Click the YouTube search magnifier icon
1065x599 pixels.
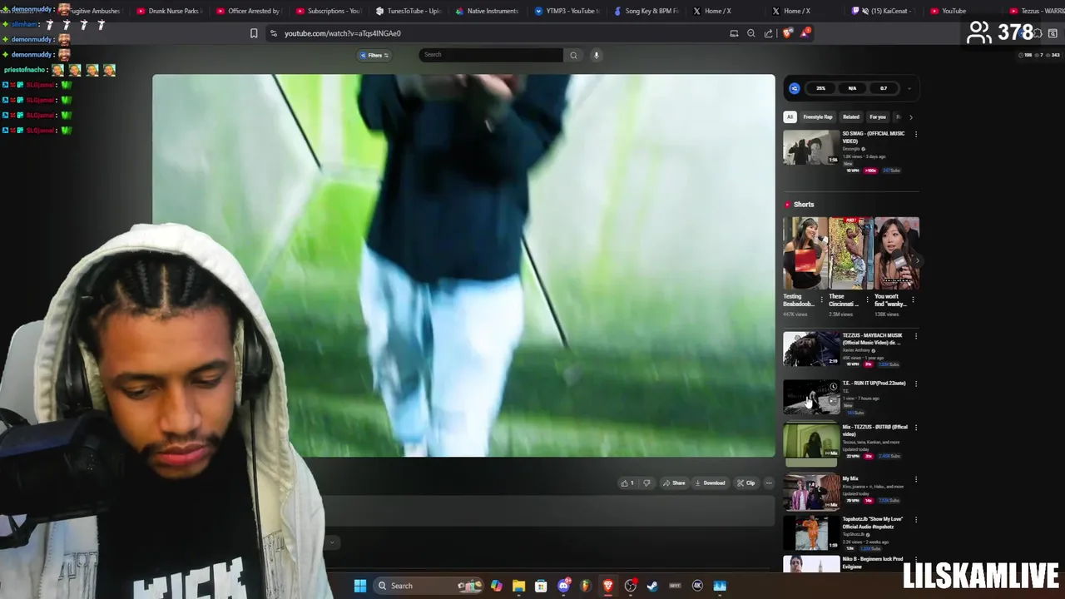pos(573,55)
